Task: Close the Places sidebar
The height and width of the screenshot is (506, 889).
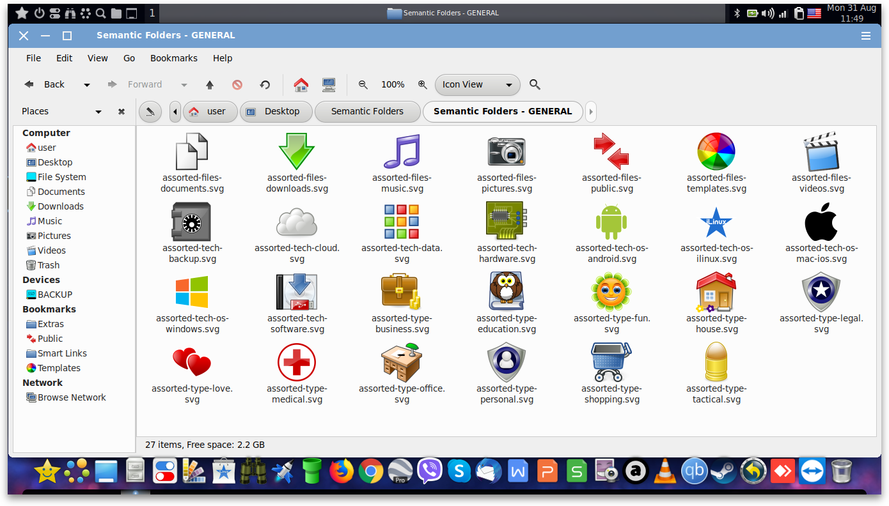Action: [x=122, y=111]
